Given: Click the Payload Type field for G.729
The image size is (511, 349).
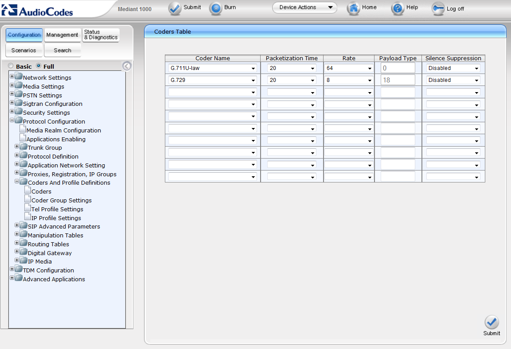Looking at the screenshot, I should point(398,80).
